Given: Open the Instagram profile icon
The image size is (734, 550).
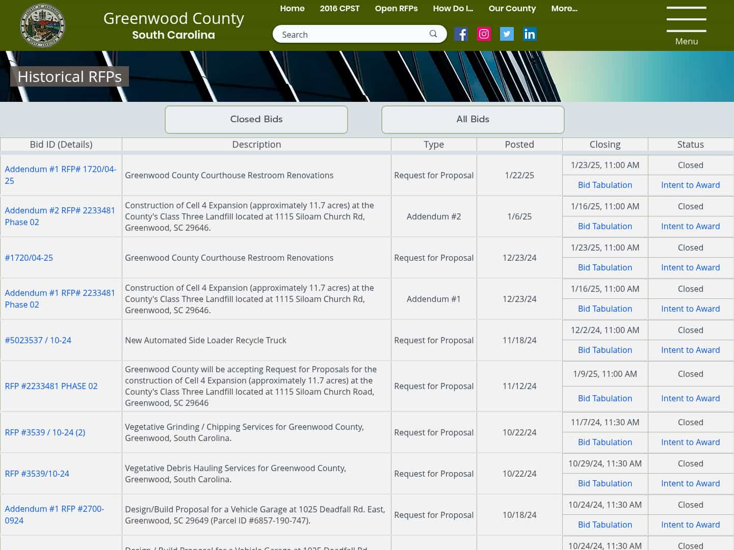Looking at the screenshot, I should [x=484, y=34].
